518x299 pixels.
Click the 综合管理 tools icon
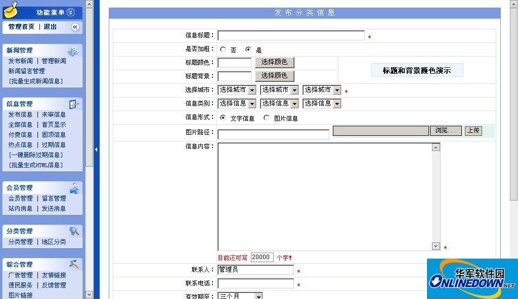pos(74,264)
